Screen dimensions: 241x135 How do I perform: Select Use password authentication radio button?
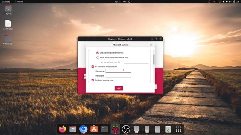click(x=98, y=53)
